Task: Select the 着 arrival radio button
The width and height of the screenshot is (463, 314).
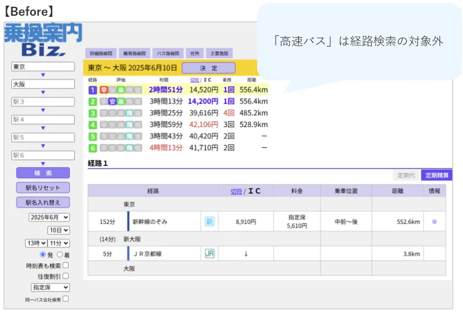Action: (x=59, y=254)
